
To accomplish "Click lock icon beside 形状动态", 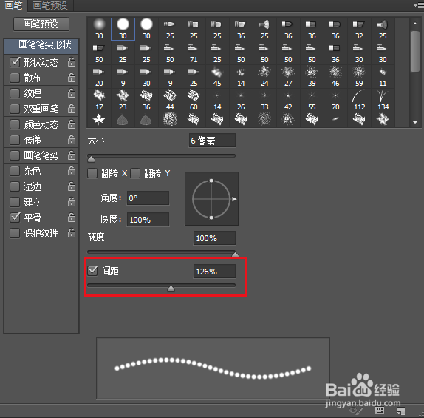I will coord(72,62).
